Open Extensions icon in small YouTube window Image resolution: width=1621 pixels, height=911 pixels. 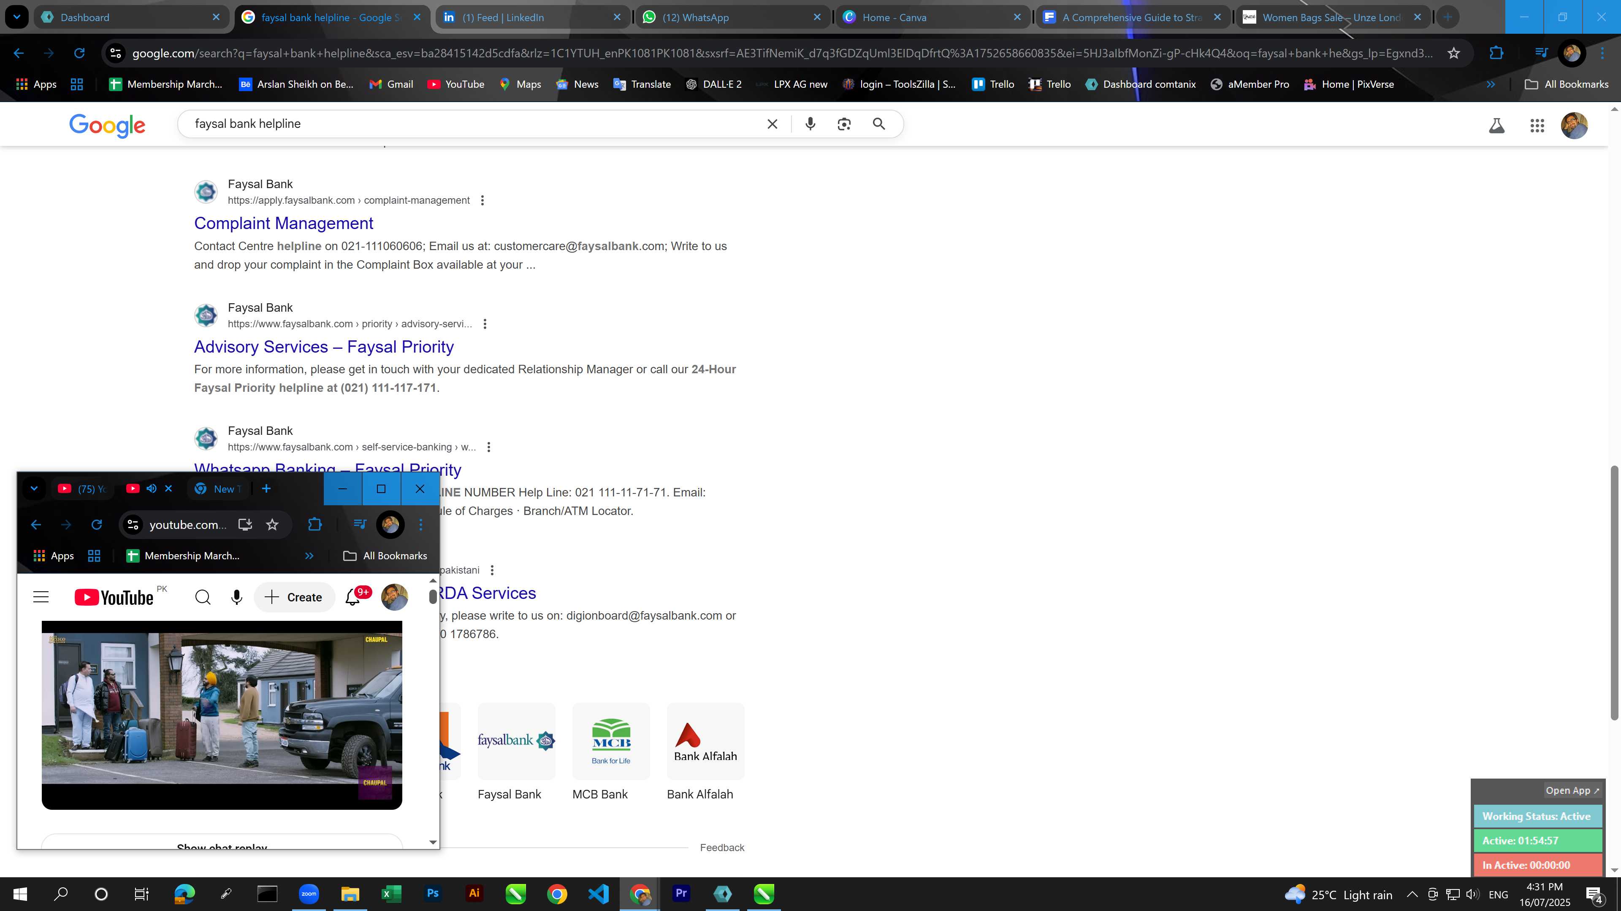pyautogui.click(x=314, y=524)
